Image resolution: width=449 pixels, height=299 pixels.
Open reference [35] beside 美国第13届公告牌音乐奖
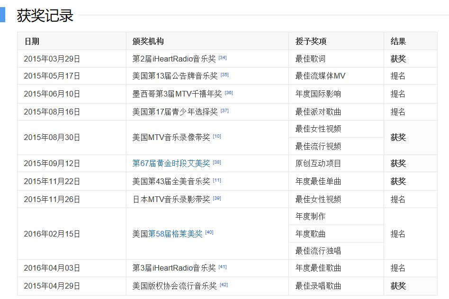click(x=224, y=75)
